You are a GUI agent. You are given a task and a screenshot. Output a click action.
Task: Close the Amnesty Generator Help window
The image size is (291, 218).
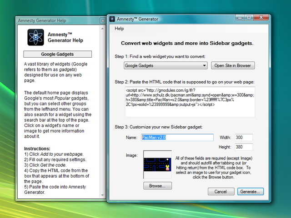click(x=103, y=21)
